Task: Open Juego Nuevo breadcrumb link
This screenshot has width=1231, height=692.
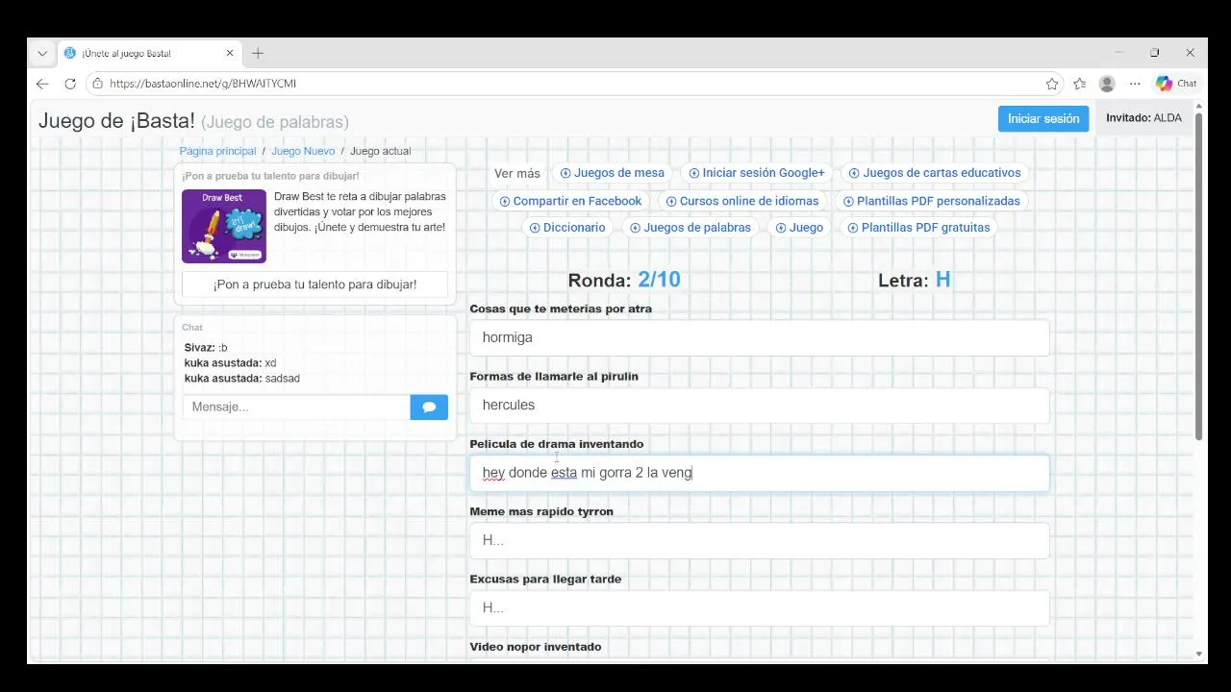Action: [x=303, y=151]
